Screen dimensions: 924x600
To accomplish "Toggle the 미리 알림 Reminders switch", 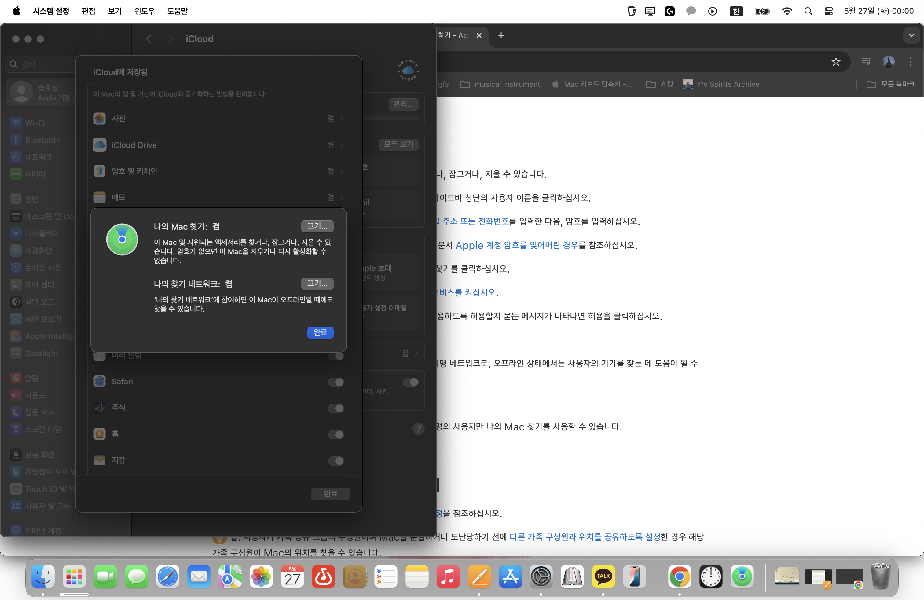I will coord(336,356).
